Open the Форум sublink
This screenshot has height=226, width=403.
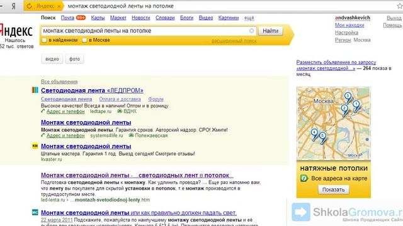coord(156,99)
